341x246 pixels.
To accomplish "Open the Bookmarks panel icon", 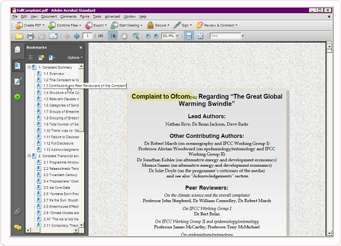I will (18, 65).
